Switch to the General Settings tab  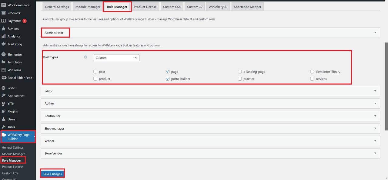(57, 7)
